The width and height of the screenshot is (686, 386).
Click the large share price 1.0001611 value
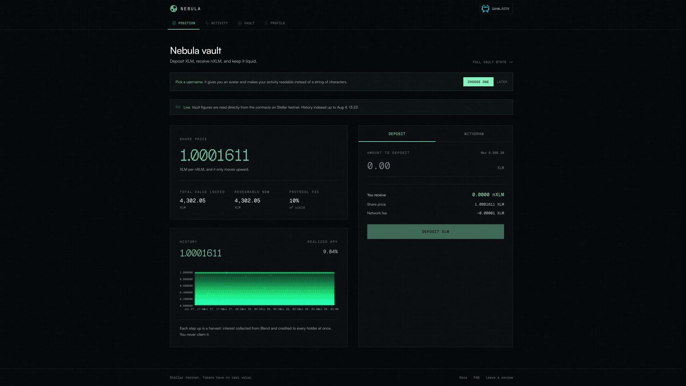pos(214,155)
